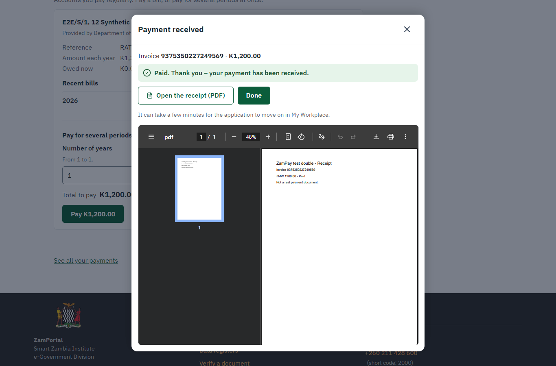Click the 'ZMW 1200.00 - Paid' line

tap(291, 176)
